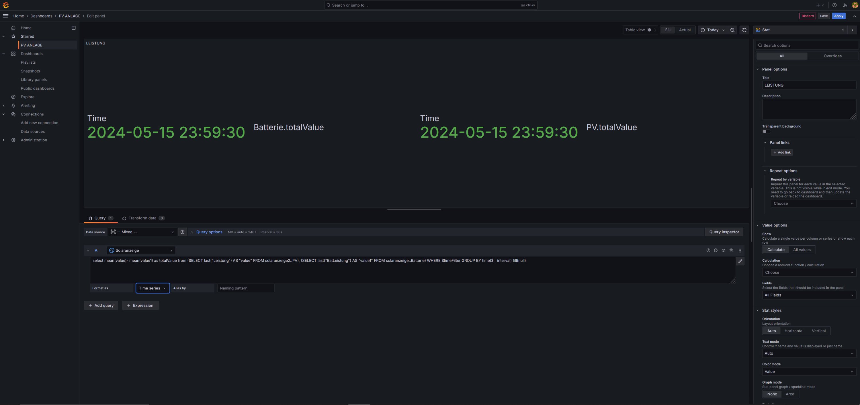Click the zoom out time range icon
Image resolution: width=860 pixels, height=405 pixels.
(x=732, y=30)
